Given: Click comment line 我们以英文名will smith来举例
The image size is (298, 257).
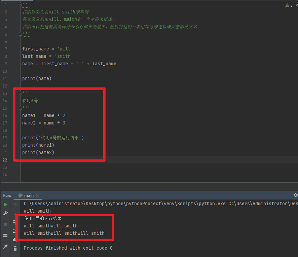Looking at the screenshot, I should coord(55,12).
